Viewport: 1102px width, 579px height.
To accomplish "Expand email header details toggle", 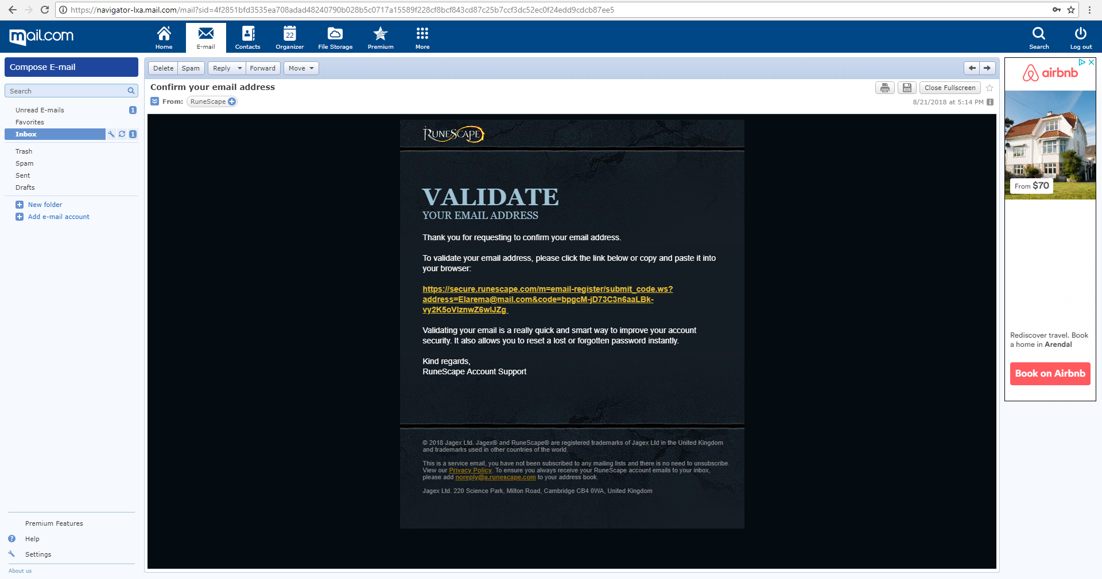I will click(154, 101).
